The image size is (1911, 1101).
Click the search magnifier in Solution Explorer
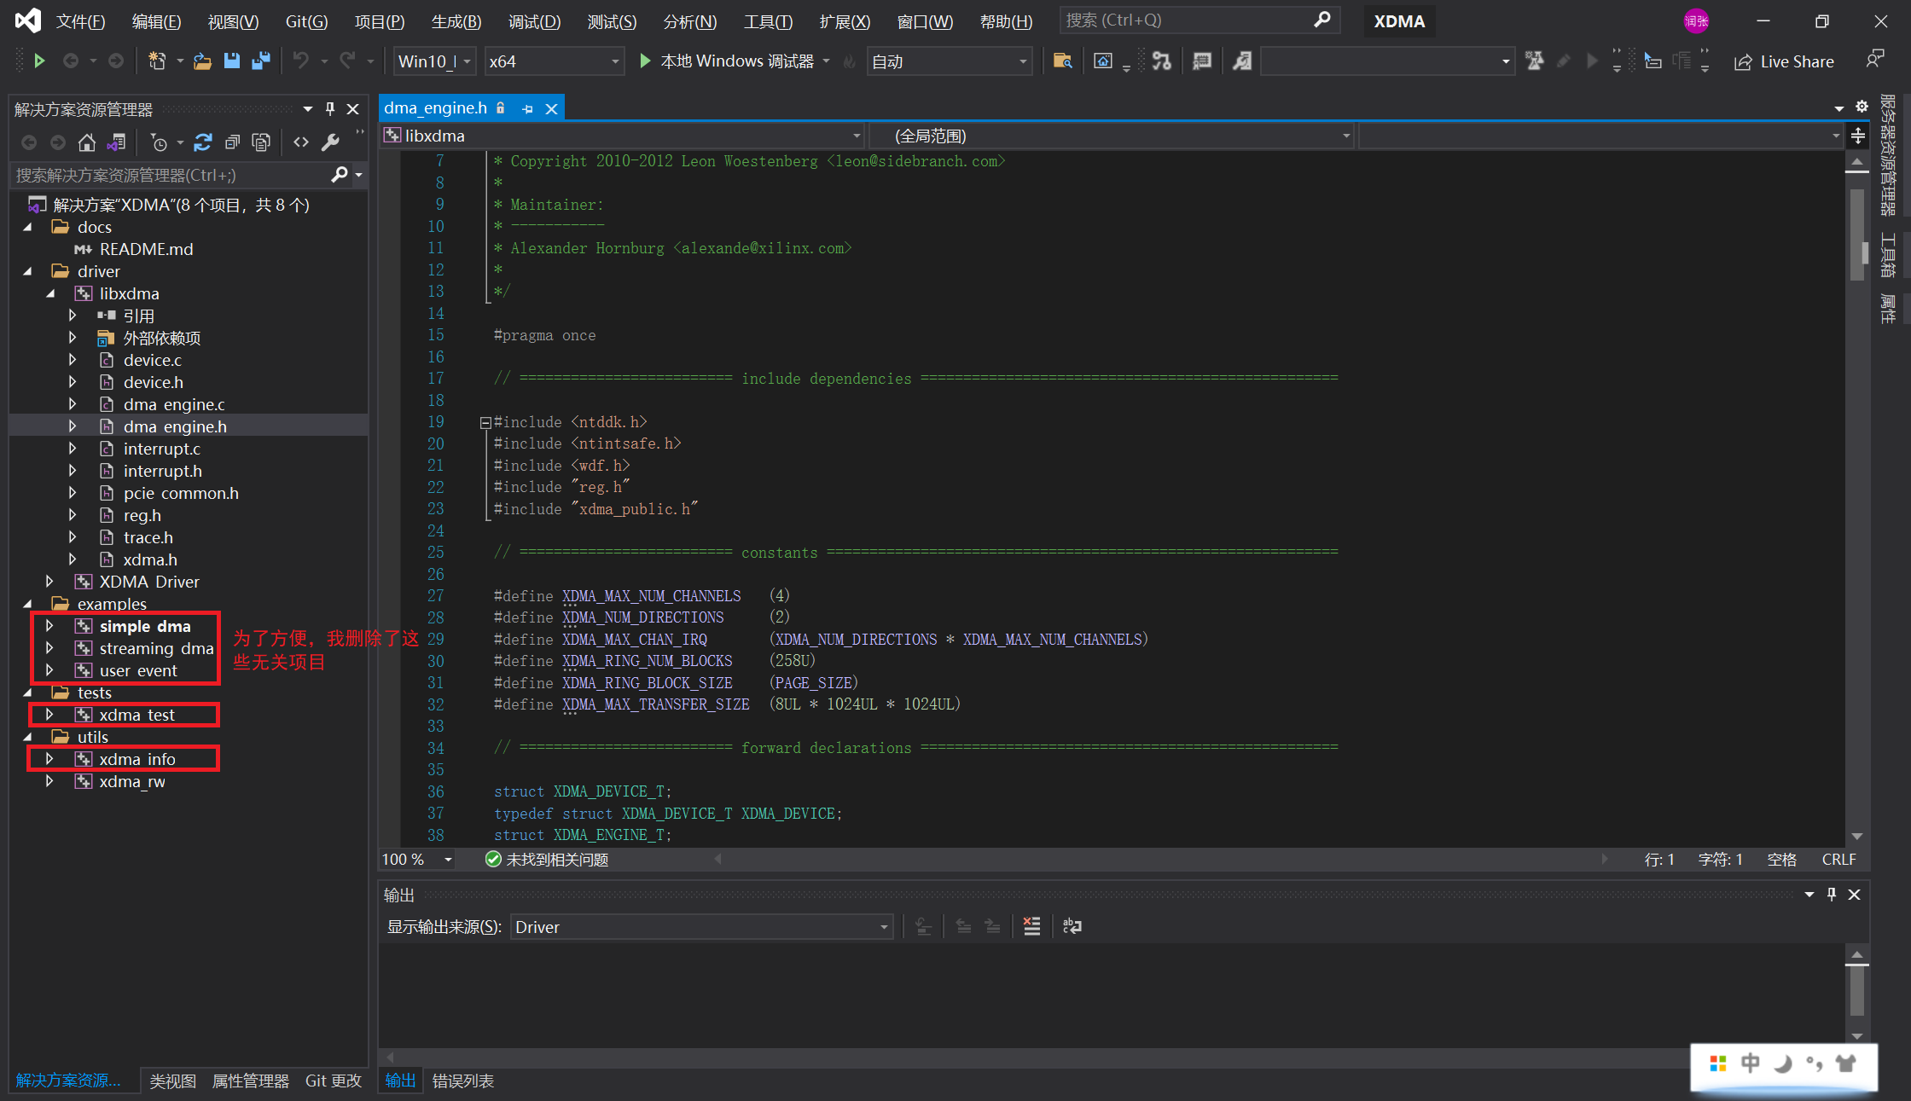tap(339, 175)
